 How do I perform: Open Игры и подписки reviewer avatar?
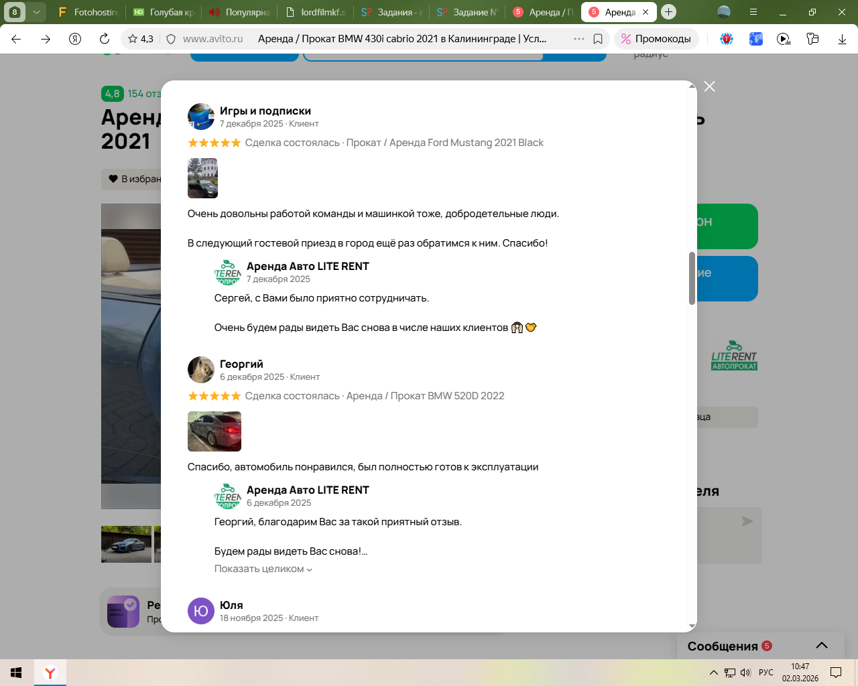[x=201, y=117]
